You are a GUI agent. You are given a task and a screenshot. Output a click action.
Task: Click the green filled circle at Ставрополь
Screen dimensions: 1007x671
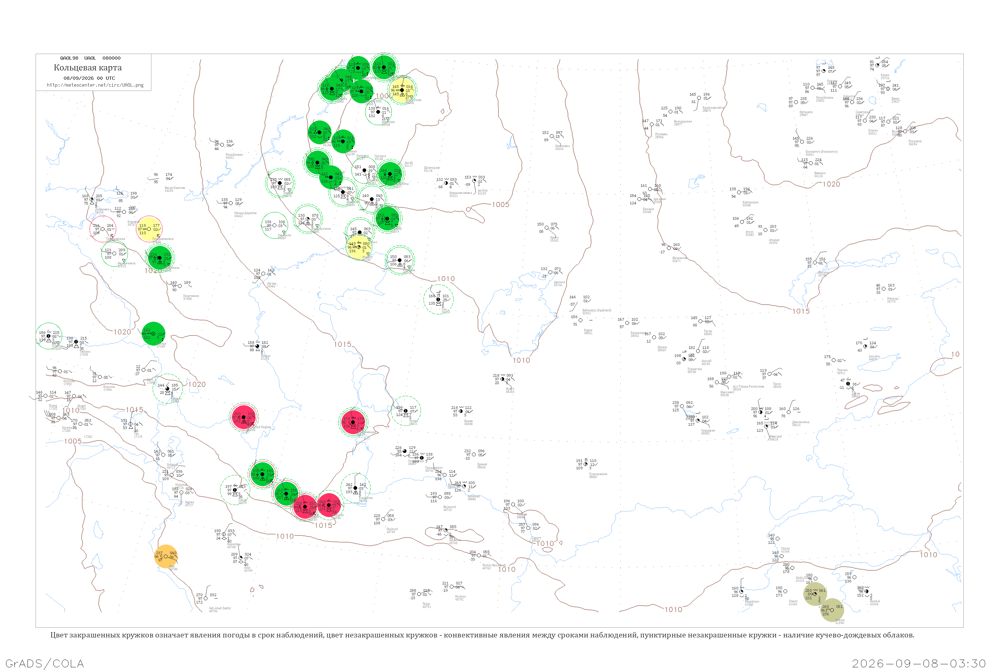point(160,257)
